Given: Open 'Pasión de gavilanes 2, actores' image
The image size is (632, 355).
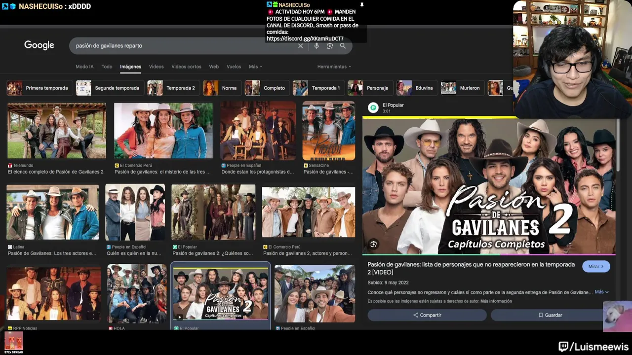Looking at the screenshot, I should pyautogui.click(x=309, y=212).
